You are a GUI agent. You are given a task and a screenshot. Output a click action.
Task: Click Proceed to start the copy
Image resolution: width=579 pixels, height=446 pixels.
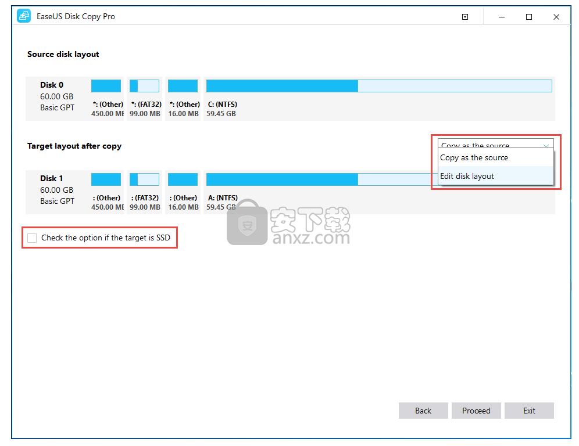point(476,411)
